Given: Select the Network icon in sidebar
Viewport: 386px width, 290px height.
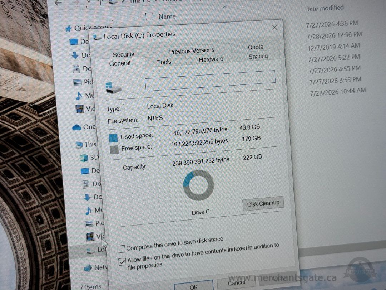Looking at the screenshot, I should [88, 268].
